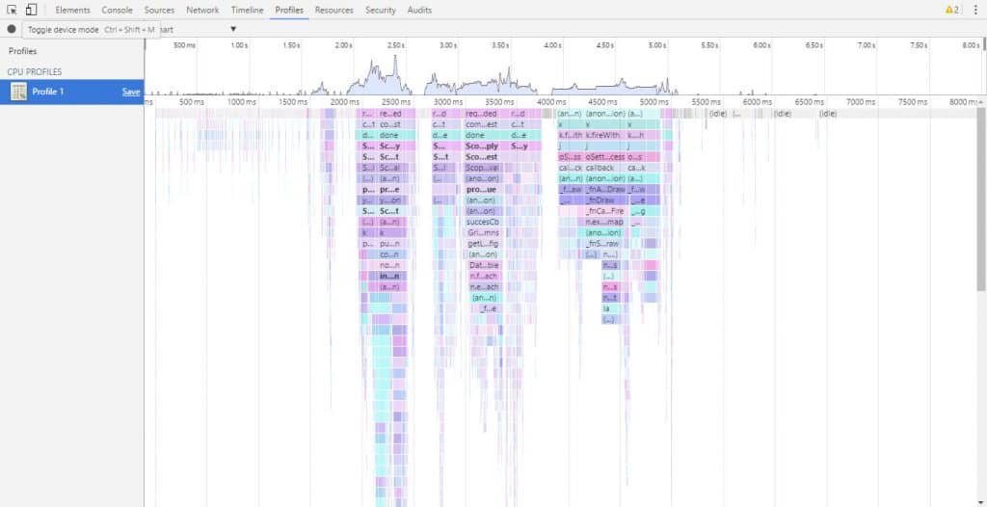Image resolution: width=987 pixels, height=507 pixels.
Task: Toggle device mode icon
Action: (32, 10)
